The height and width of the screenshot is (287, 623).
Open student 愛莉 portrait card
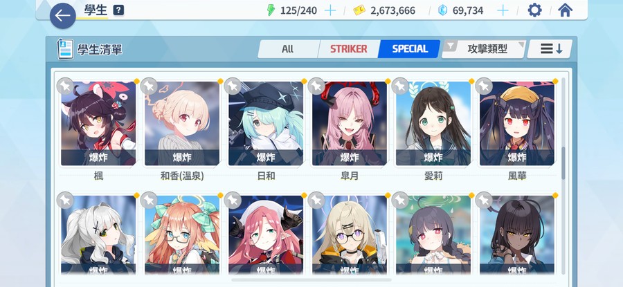click(x=433, y=124)
